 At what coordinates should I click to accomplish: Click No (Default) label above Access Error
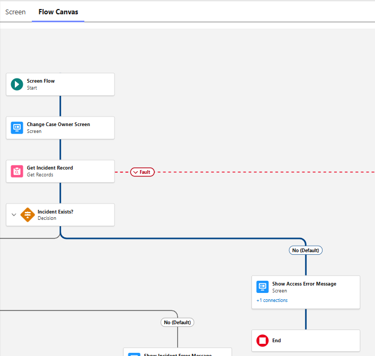point(306,251)
